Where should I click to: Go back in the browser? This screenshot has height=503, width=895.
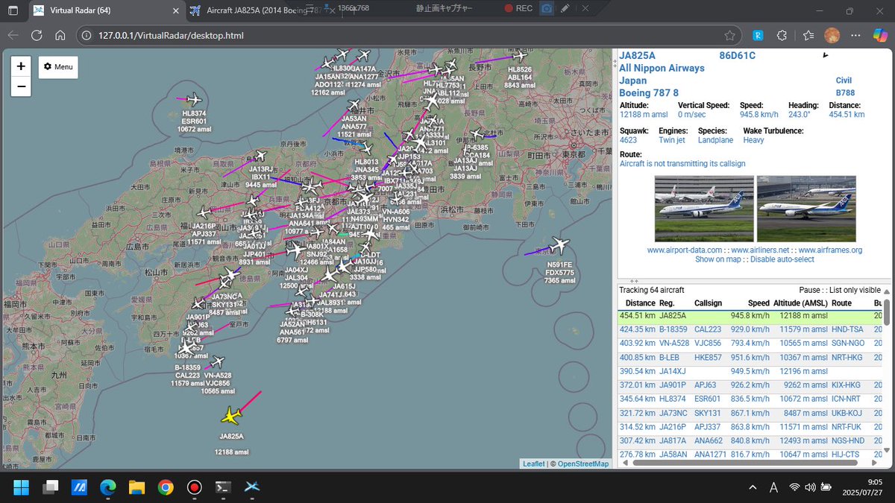(x=13, y=35)
